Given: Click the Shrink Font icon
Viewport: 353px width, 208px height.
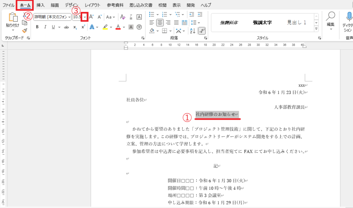Looking at the screenshot, I should [x=100, y=17].
